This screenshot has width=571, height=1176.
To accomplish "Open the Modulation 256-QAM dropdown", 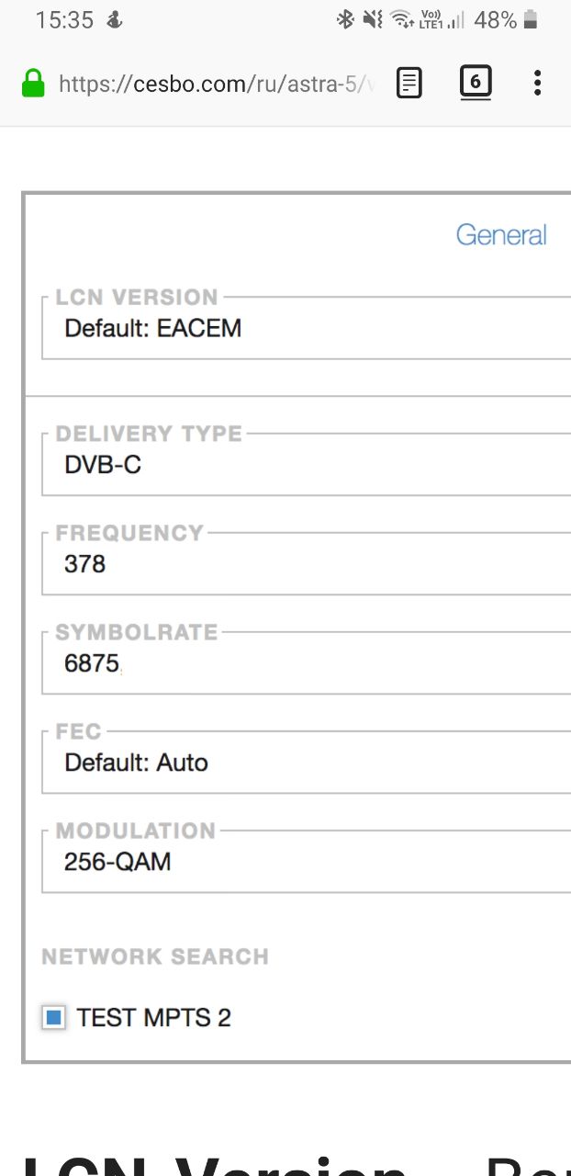I will 307,862.
